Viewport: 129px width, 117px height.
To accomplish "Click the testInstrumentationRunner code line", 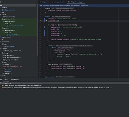I will 76,40.
